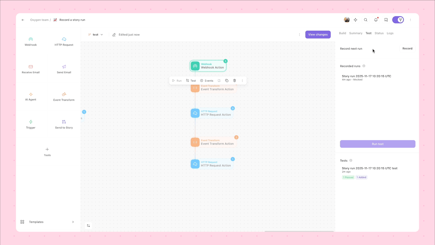This screenshot has width=435, height=245.
Task: Switch to the Summary tab
Action: 356,33
